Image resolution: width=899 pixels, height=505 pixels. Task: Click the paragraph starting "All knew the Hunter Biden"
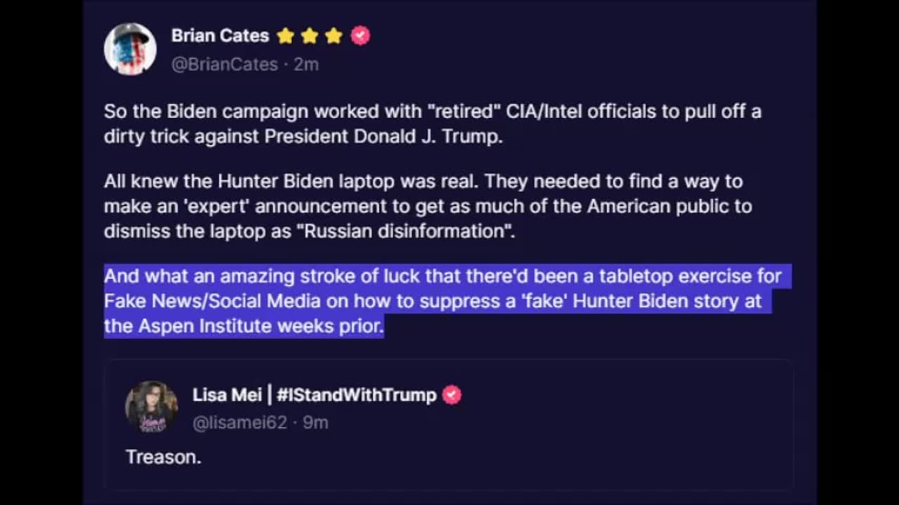pos(427,206)
